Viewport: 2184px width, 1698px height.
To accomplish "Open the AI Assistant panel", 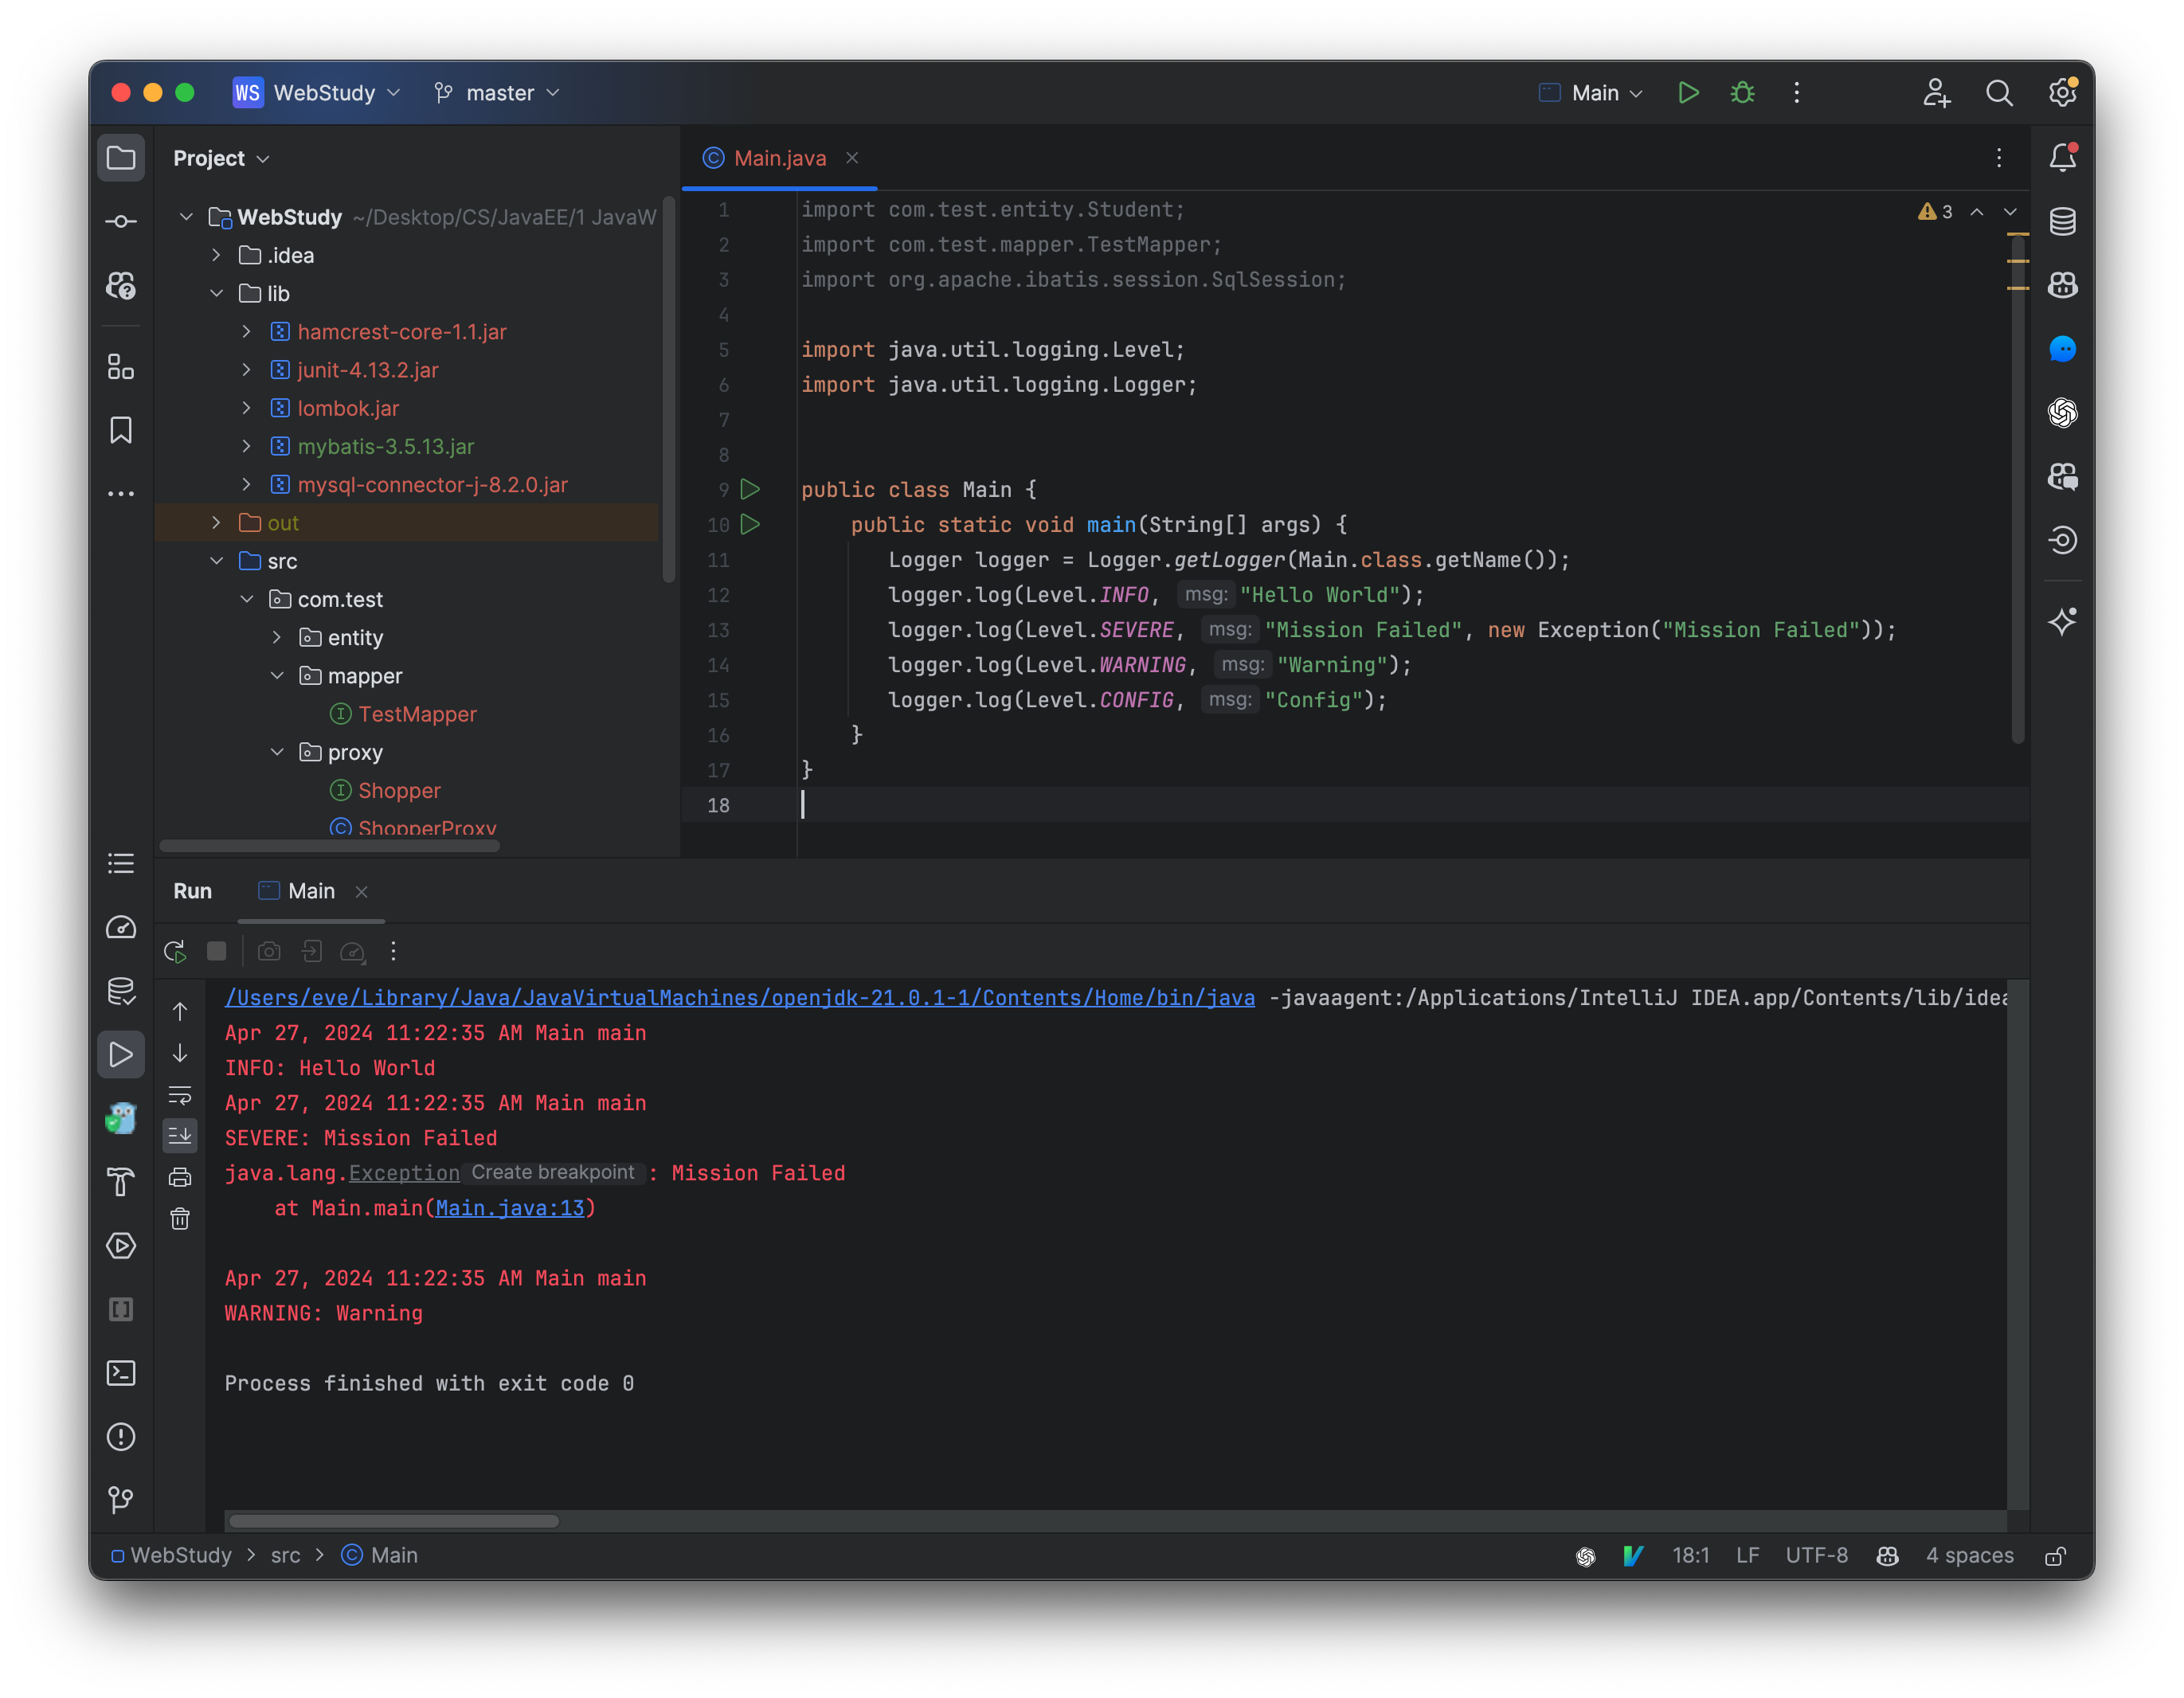I will coord(2062,622).
